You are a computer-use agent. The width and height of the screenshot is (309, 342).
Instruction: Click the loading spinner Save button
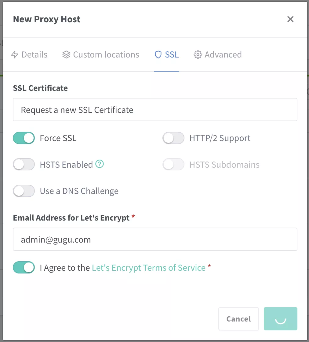(x=280, y=319)
